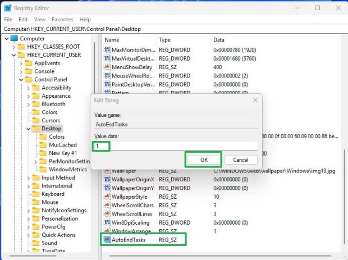Open the Edit menu
Image resolution: width=348 pixels, height=260 pixels.
23,20
